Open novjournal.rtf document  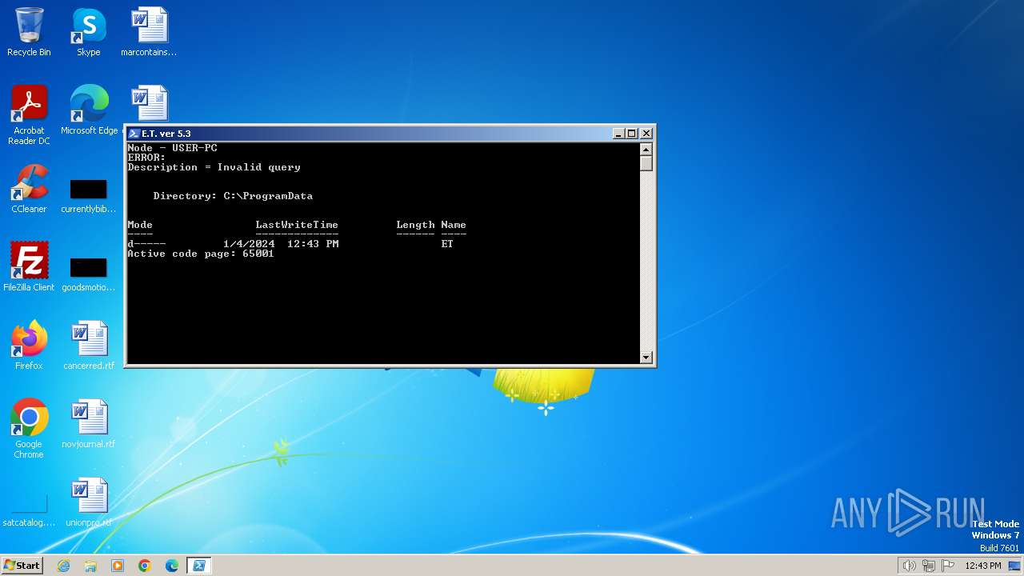(89, 424)
